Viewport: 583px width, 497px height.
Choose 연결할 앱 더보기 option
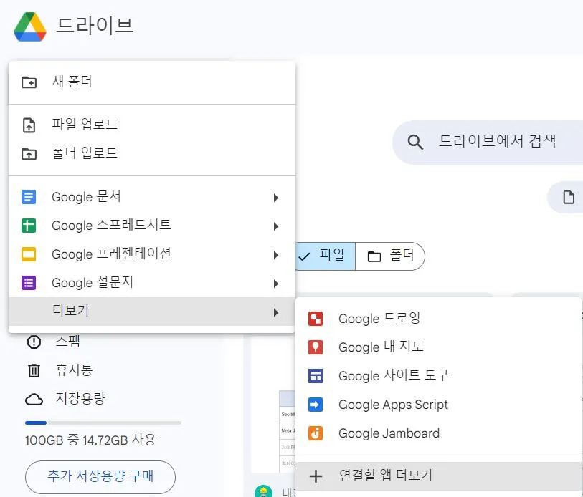pos(438,476)
